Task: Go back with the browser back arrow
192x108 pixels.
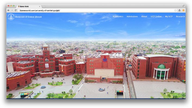Action: point(8,10)
